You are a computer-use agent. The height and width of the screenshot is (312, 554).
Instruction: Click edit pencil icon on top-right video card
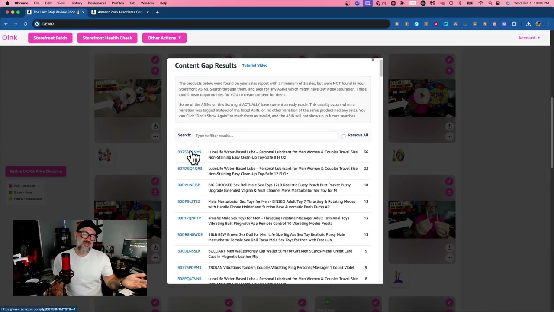click(x=449, y=60)
